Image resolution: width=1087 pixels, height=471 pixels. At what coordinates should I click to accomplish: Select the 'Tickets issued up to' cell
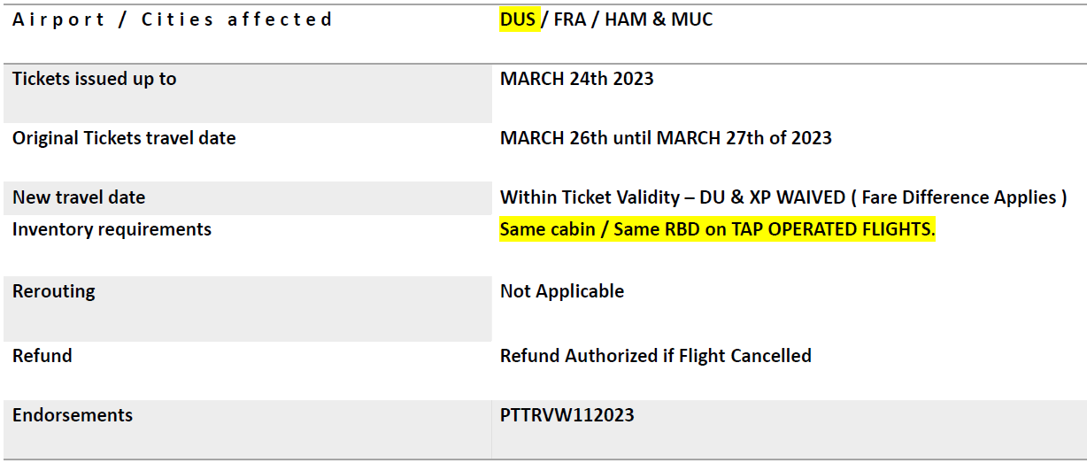click(x=248, y=94)
